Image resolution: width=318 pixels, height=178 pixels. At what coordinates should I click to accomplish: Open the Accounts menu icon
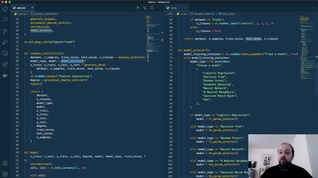click(5, 163)
